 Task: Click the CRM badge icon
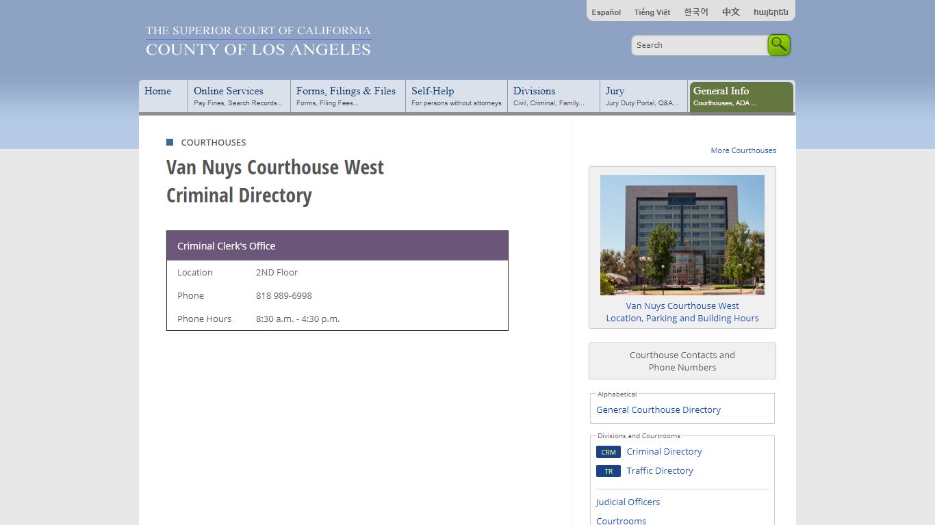coord(609,452)
